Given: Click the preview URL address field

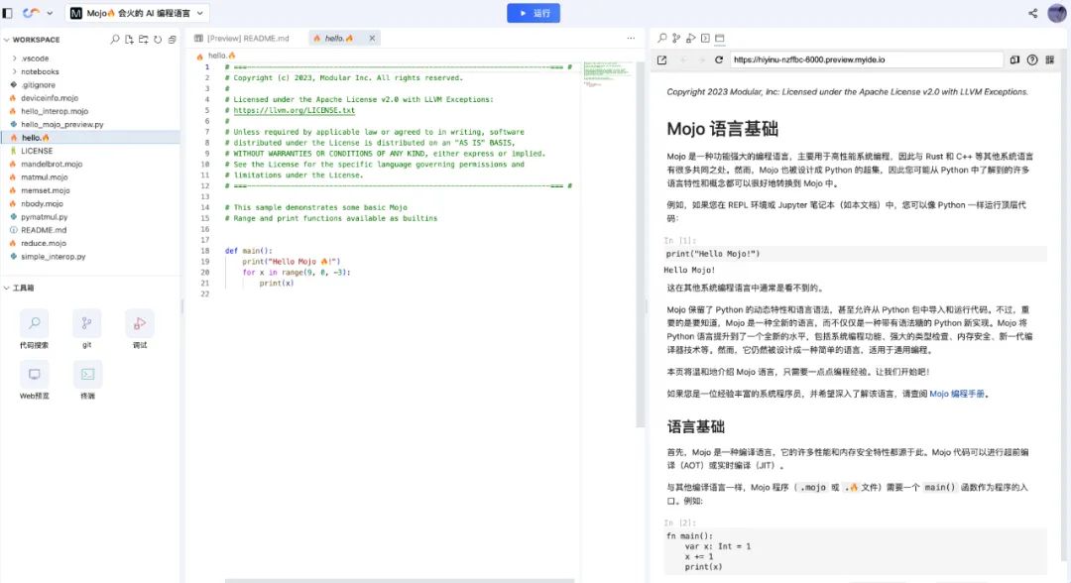Looking at the screenshot, I should (866, 60).
